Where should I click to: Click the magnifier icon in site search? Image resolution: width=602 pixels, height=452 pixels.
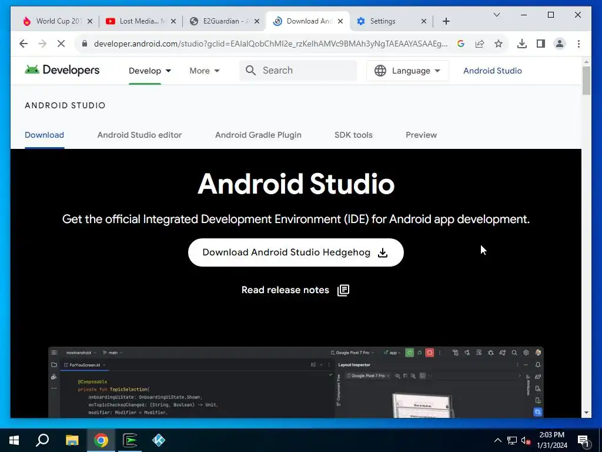[x=250, y=71]
